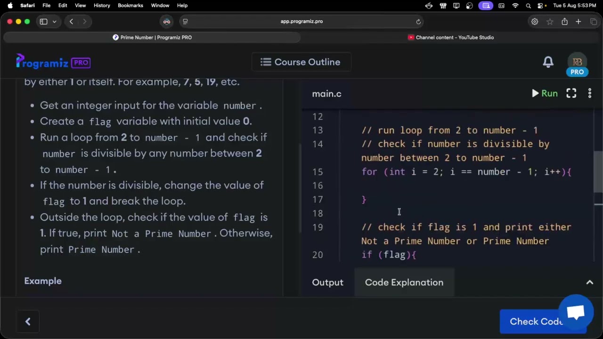Select the main.c file tab
The height and width of the screenshot is (339, 603).
[326, 94]
